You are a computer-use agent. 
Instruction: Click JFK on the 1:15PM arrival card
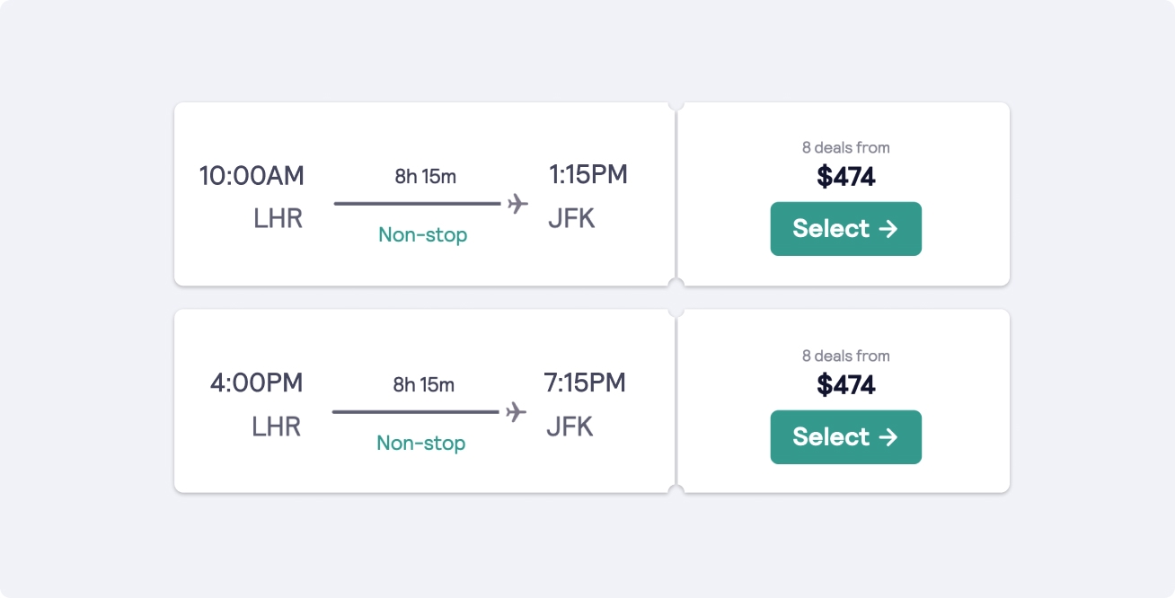(x=571, y=218)
